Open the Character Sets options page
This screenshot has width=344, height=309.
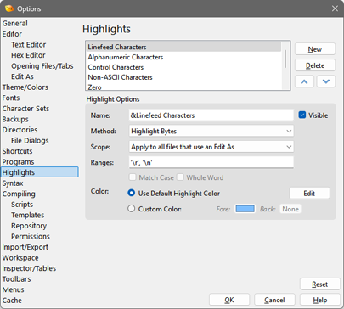coord(25,109)
